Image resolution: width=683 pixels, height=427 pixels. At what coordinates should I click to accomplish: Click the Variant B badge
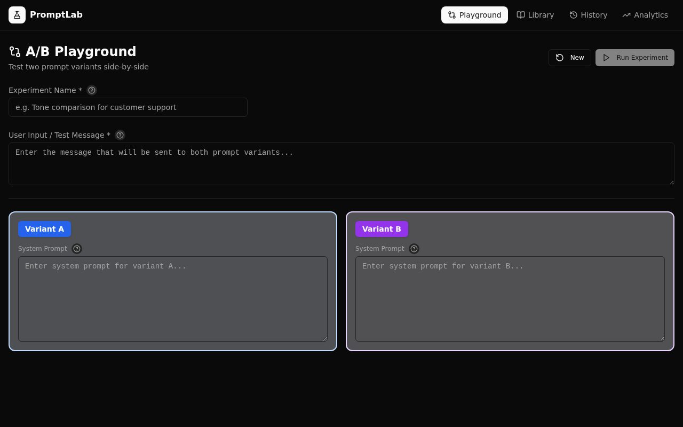point(382,229)
